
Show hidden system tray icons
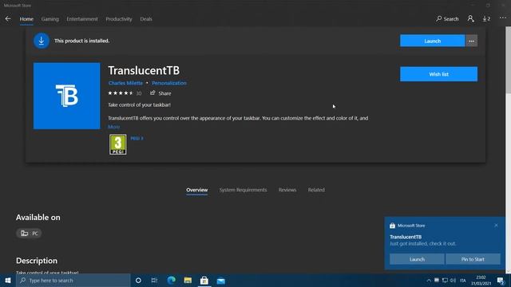pos(429,281)
